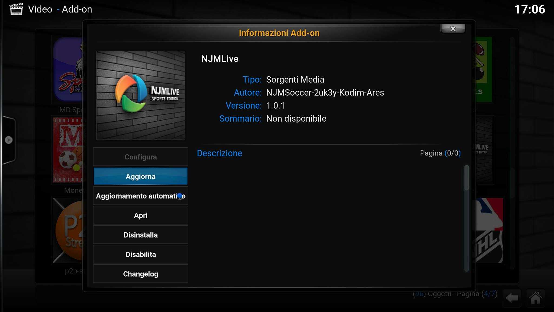The height and width of the screenshot is (312, 554).
Task: Click Disinstalla to uninstall NJMLive
Action: [x=140, y=235]
